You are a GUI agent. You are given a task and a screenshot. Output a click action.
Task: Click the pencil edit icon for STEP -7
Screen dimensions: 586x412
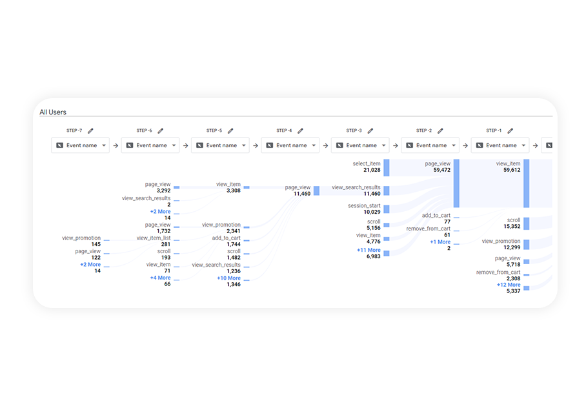pos(91,131)
